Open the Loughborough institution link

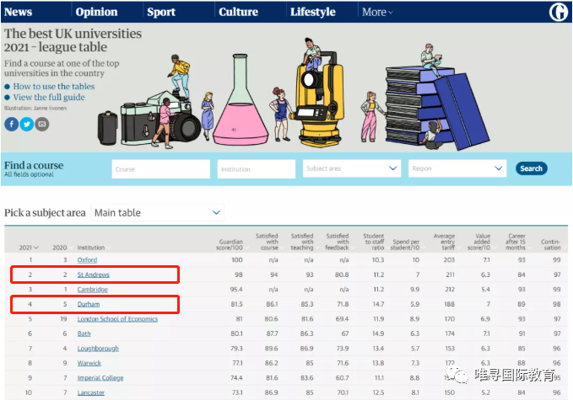click(x=98, y=349)
